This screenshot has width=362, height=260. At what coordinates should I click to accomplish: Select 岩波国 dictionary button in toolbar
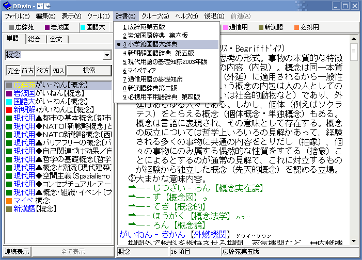57,27
